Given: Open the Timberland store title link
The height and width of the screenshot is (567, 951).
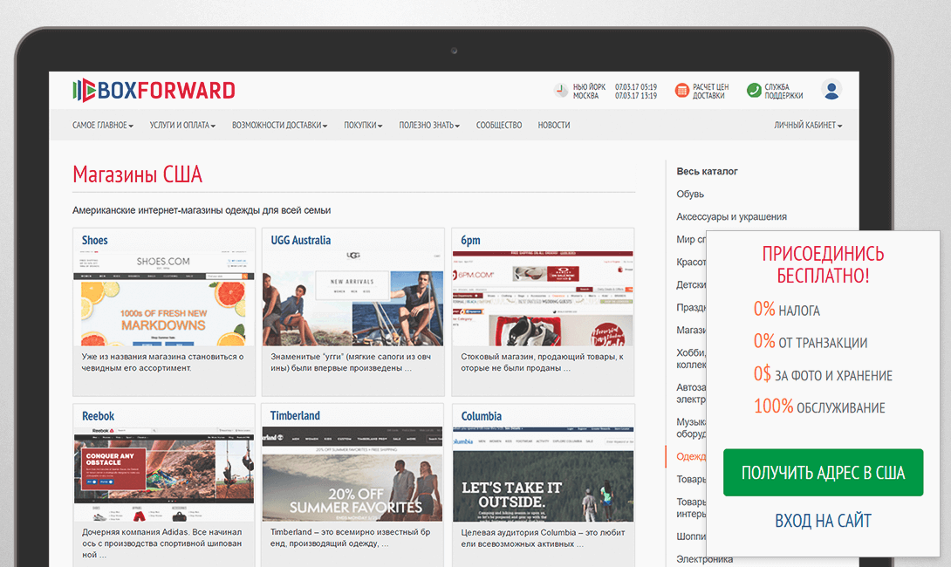Looking at the screenshot, I should click(x=295, y=415).
